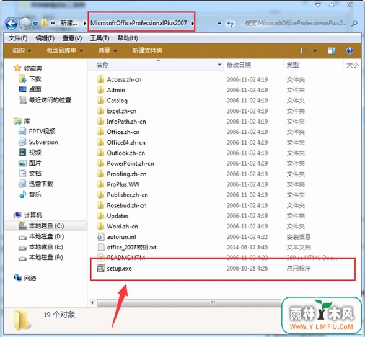The width and height of the screenshot is (365, 337).
Task: Open the 图片 library
Action: click(35, 163)
